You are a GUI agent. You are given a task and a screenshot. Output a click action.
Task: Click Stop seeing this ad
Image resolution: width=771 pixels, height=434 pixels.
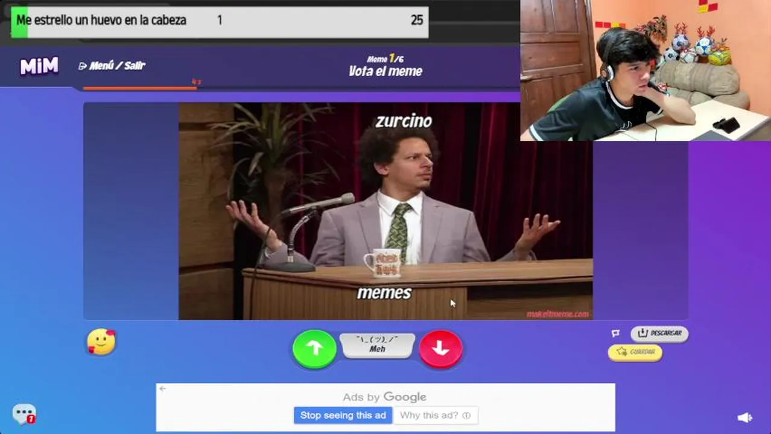pos(343,415)
